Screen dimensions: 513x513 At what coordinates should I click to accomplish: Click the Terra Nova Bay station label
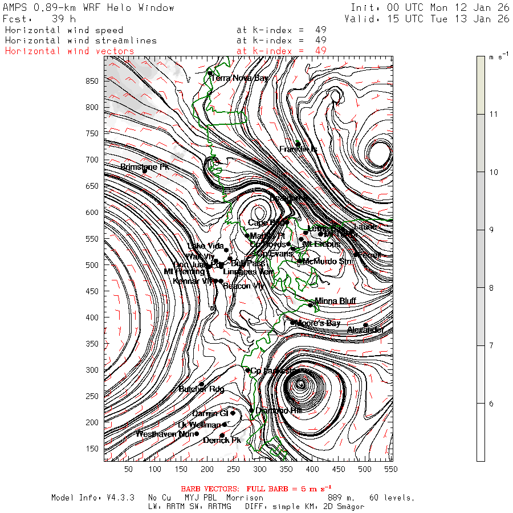(239, 78)
